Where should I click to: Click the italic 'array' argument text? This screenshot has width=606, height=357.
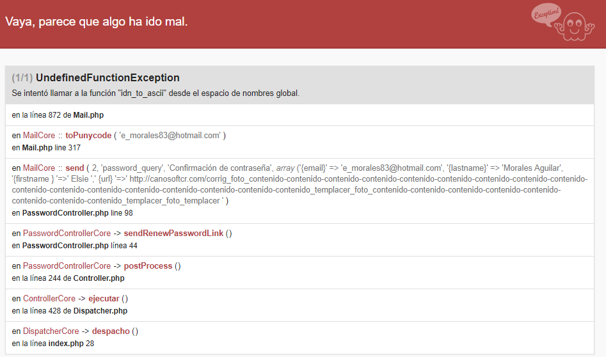(x=285, y=168)
